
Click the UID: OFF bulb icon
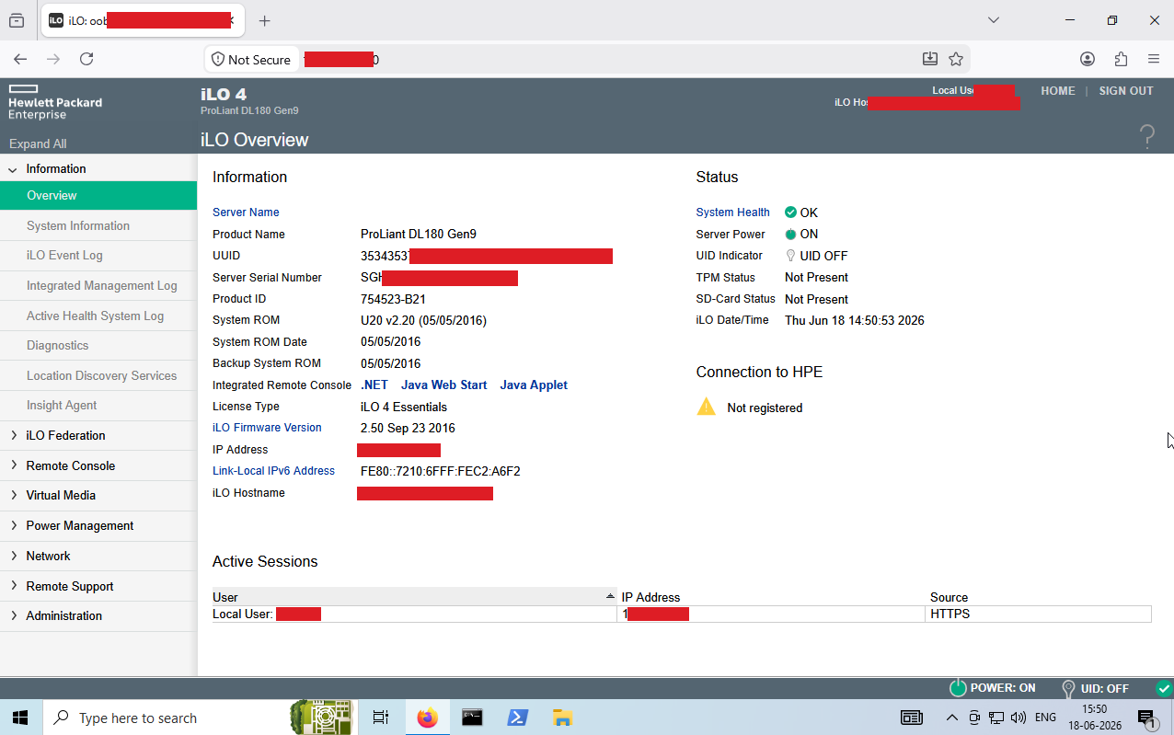(x=1068, y=688)
